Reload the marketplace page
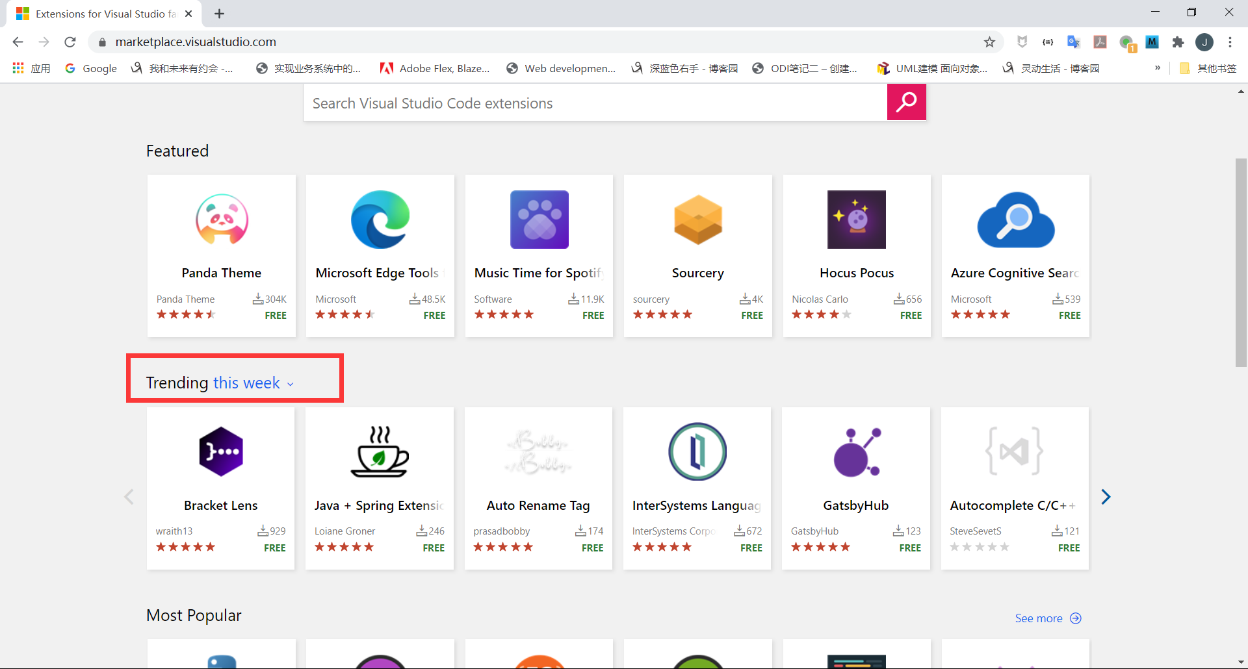 coord(70,42)
